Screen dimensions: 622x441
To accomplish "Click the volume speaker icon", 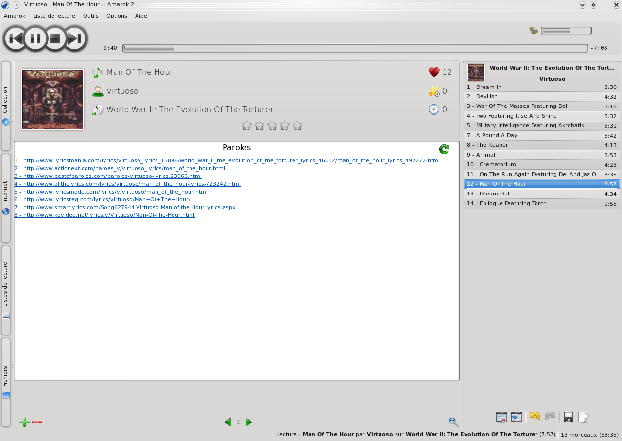I will click(534, 31).
